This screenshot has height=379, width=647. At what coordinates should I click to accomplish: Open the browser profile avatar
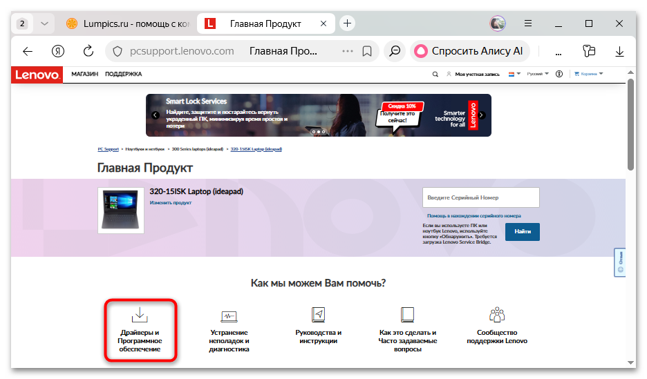(x=498, y=23)
